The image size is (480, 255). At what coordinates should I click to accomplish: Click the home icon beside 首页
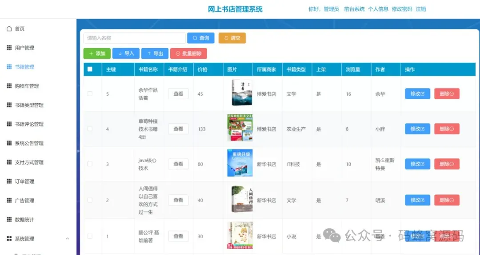point(9,28)
